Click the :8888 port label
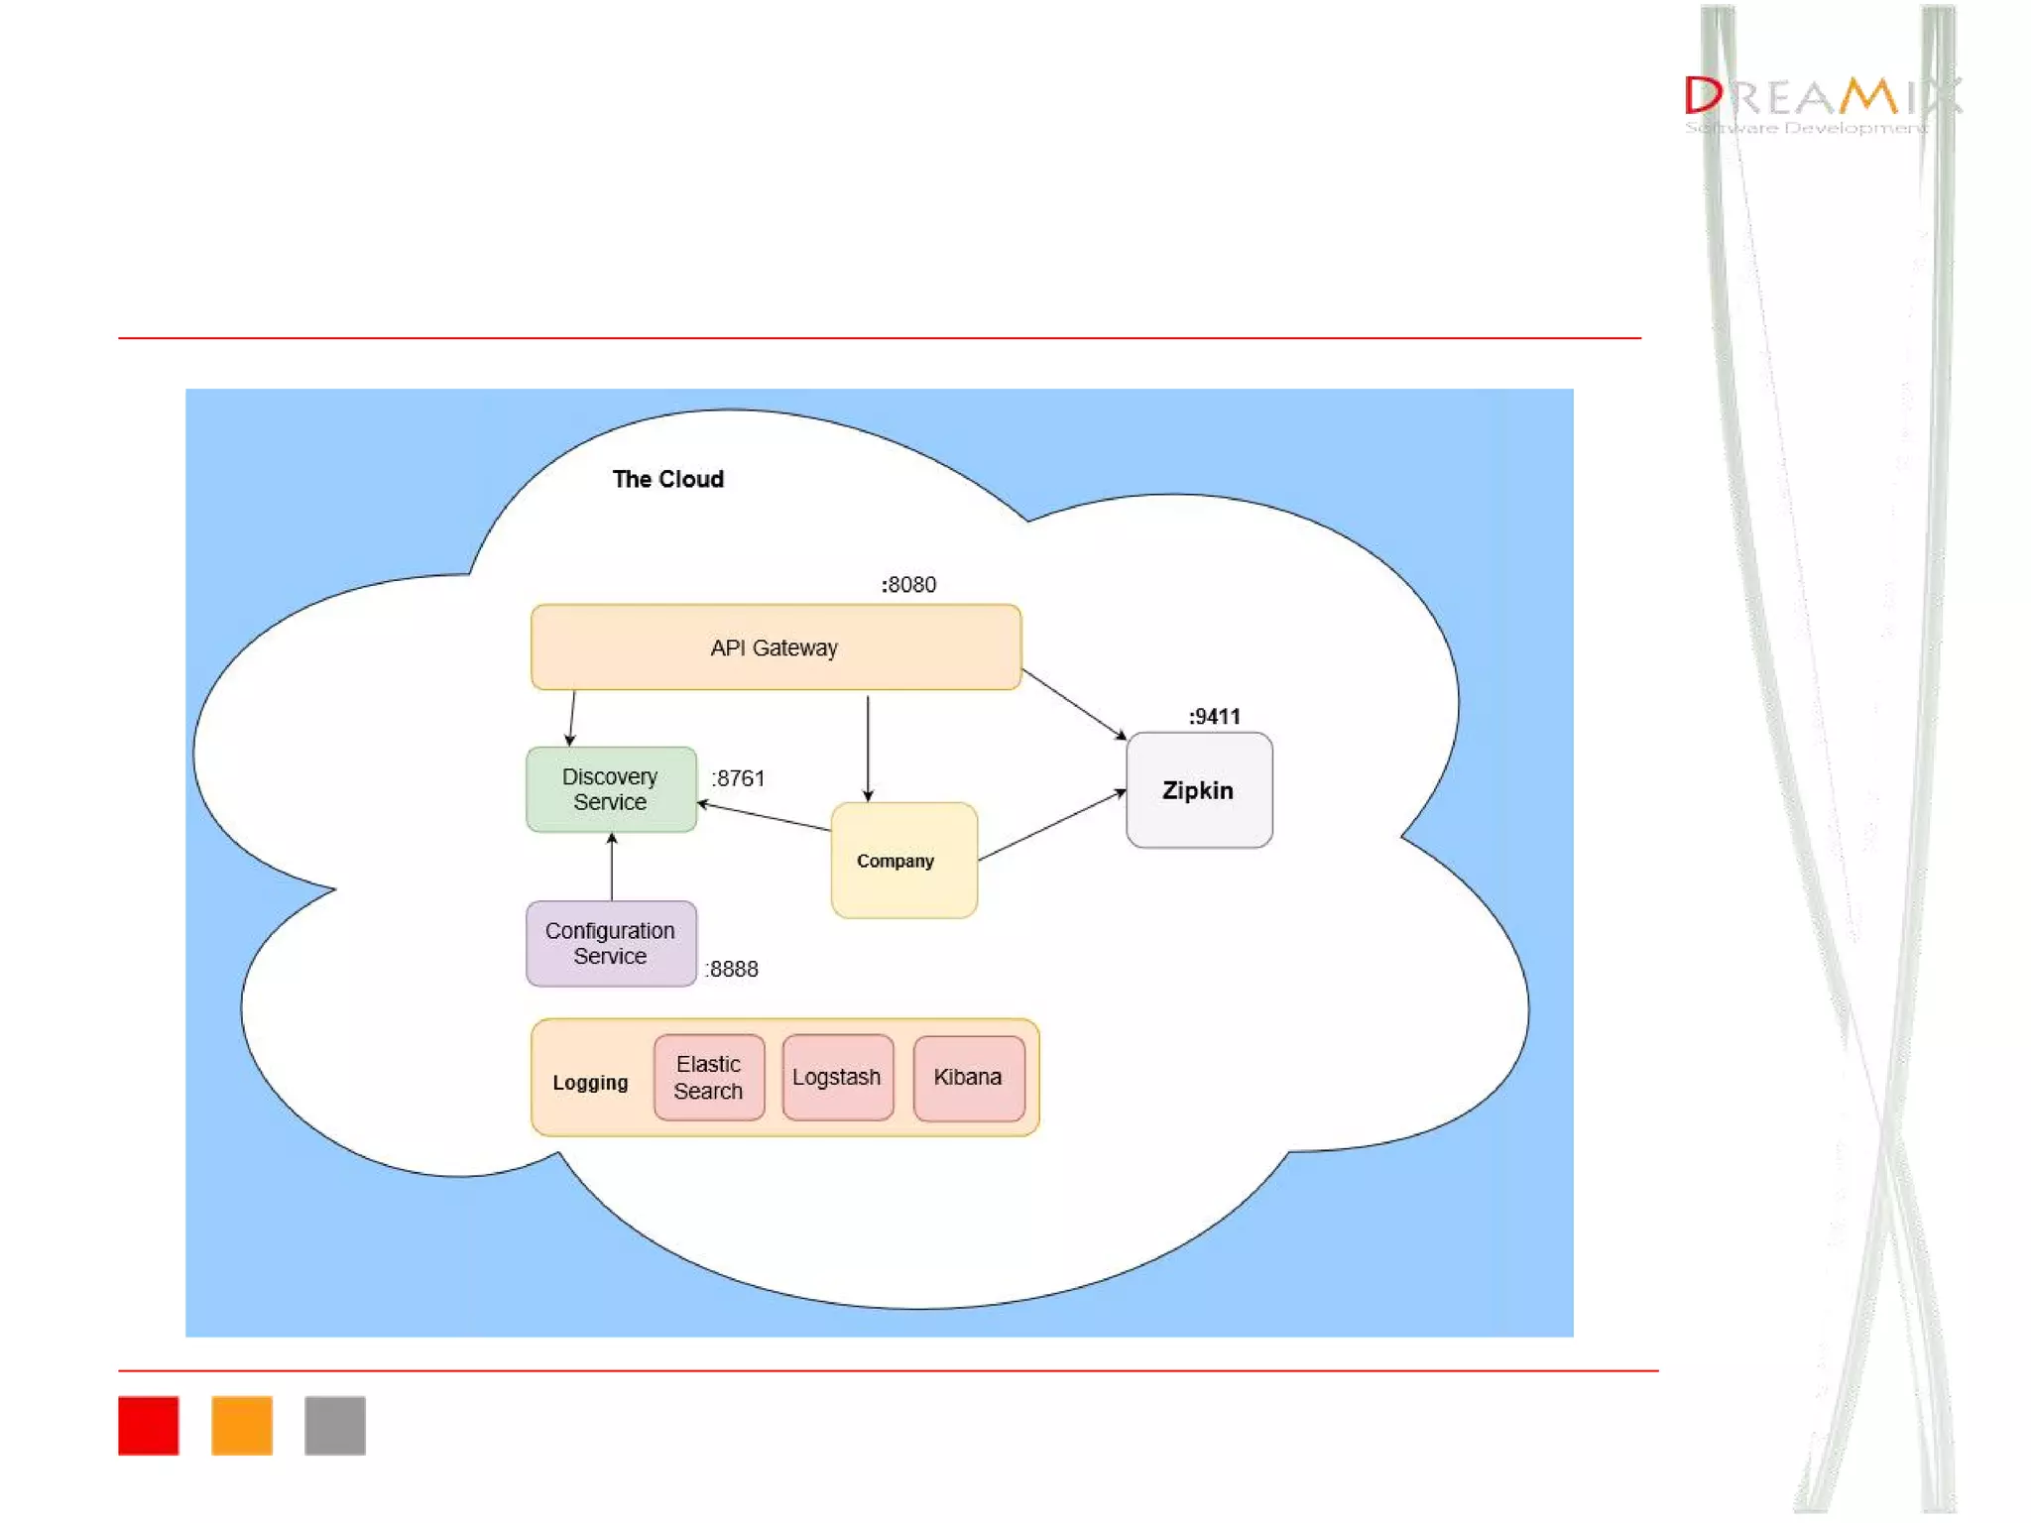The height and width of the screenshot is (1523, 2031). tap(732, 969)
